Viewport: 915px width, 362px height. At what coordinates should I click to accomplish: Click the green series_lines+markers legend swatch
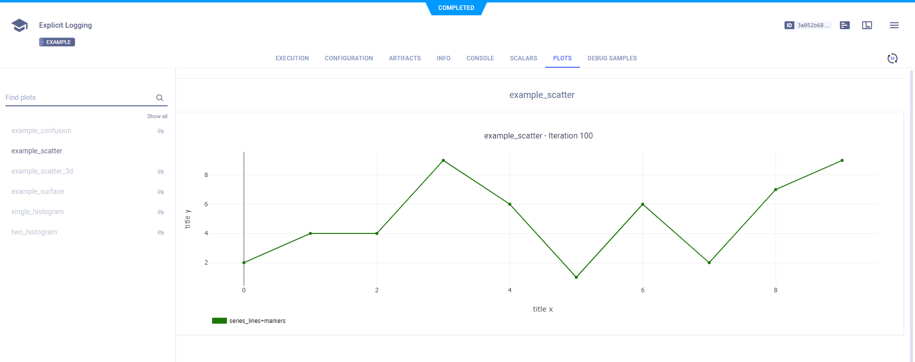pyautogui.click(x=219, y=321)
